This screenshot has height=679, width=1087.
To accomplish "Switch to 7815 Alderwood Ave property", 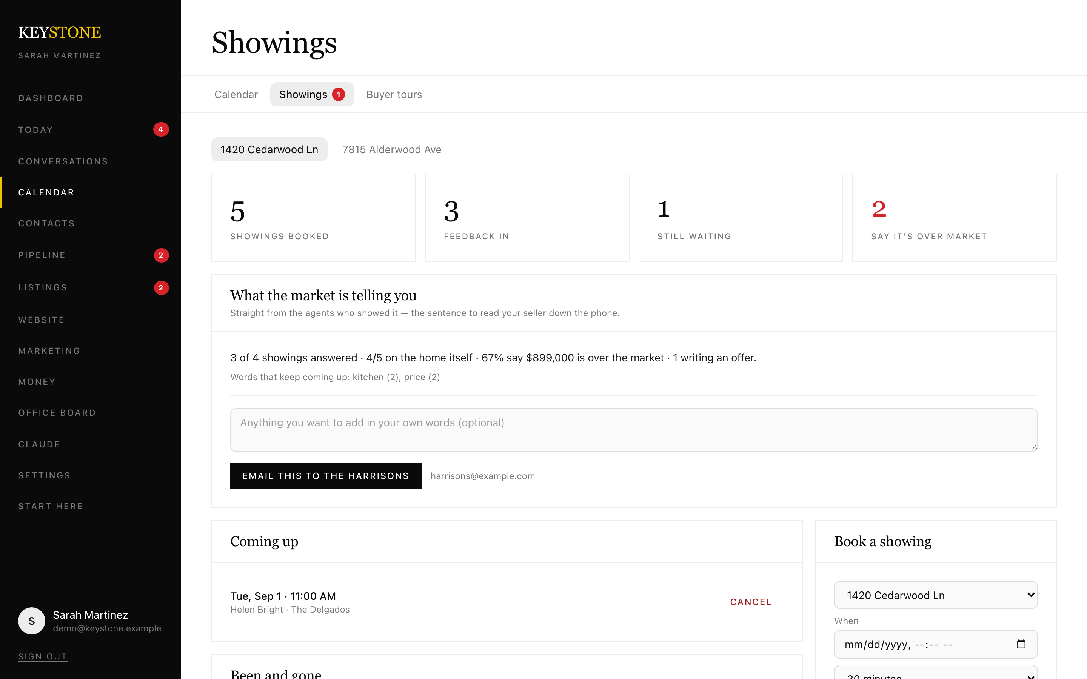I will tap(392, 149).
